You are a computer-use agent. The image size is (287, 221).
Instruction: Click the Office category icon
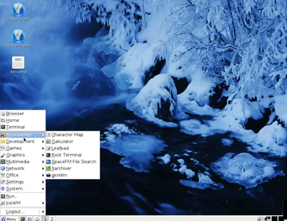pos(3,175)
